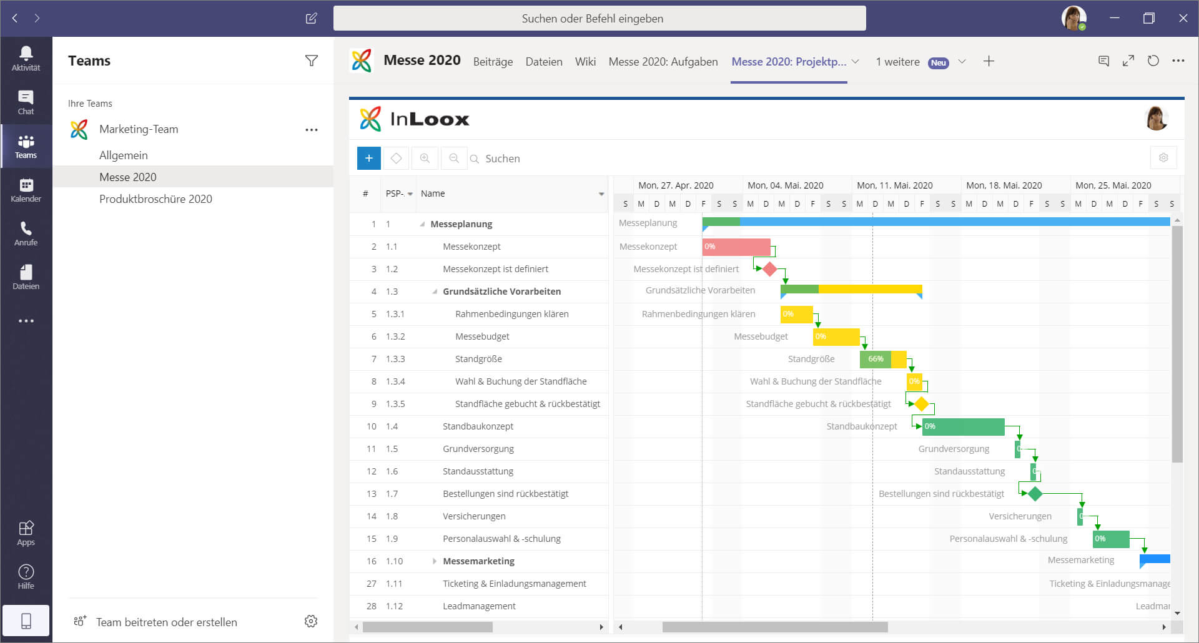Screen dimensions: 1199x643
Task: Add a new tab with plus
Action: 989,61
